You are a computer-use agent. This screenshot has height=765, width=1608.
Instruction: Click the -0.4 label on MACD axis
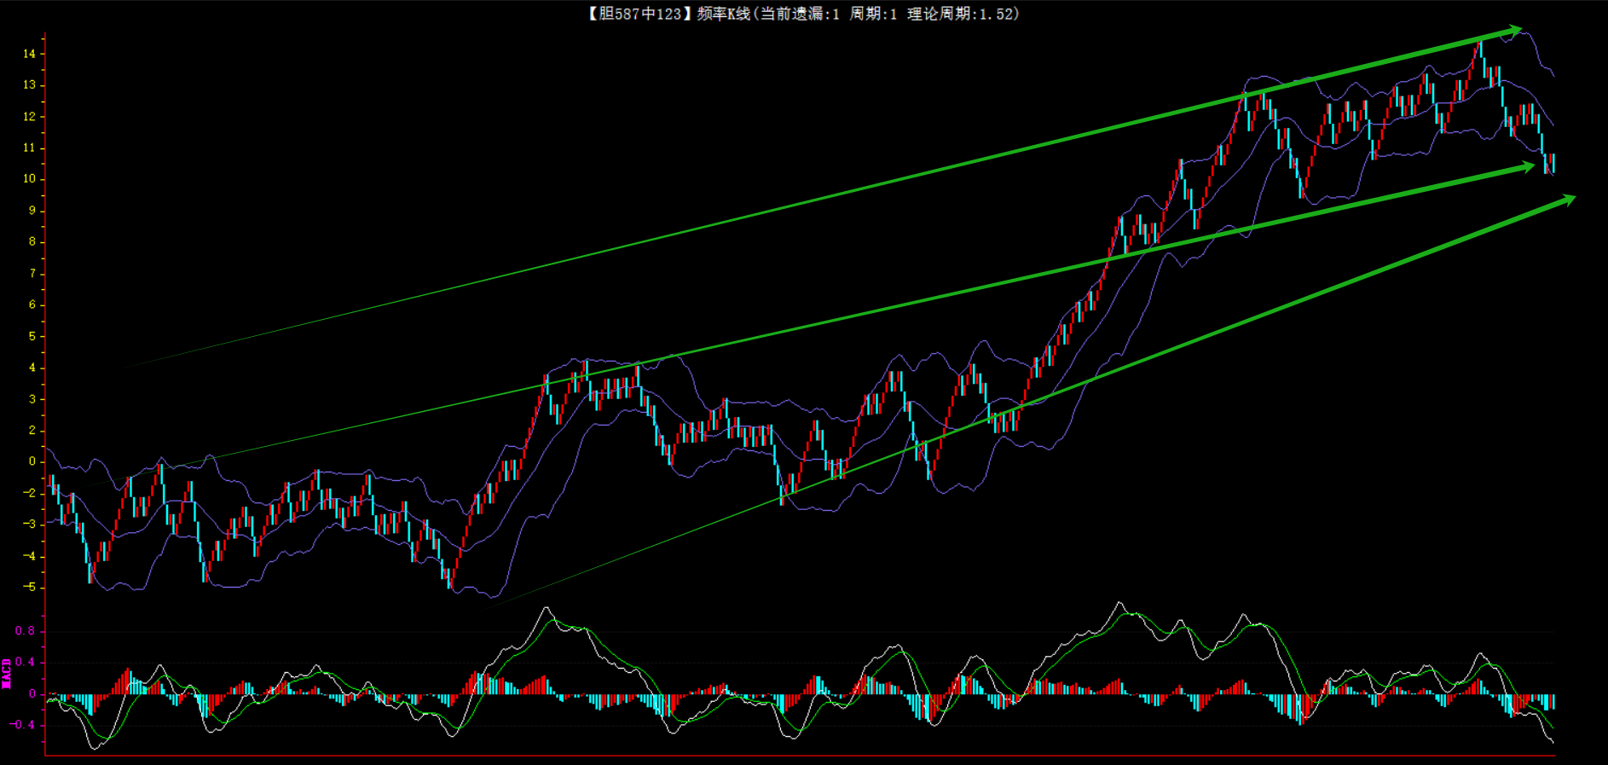[x=23, y=725]
